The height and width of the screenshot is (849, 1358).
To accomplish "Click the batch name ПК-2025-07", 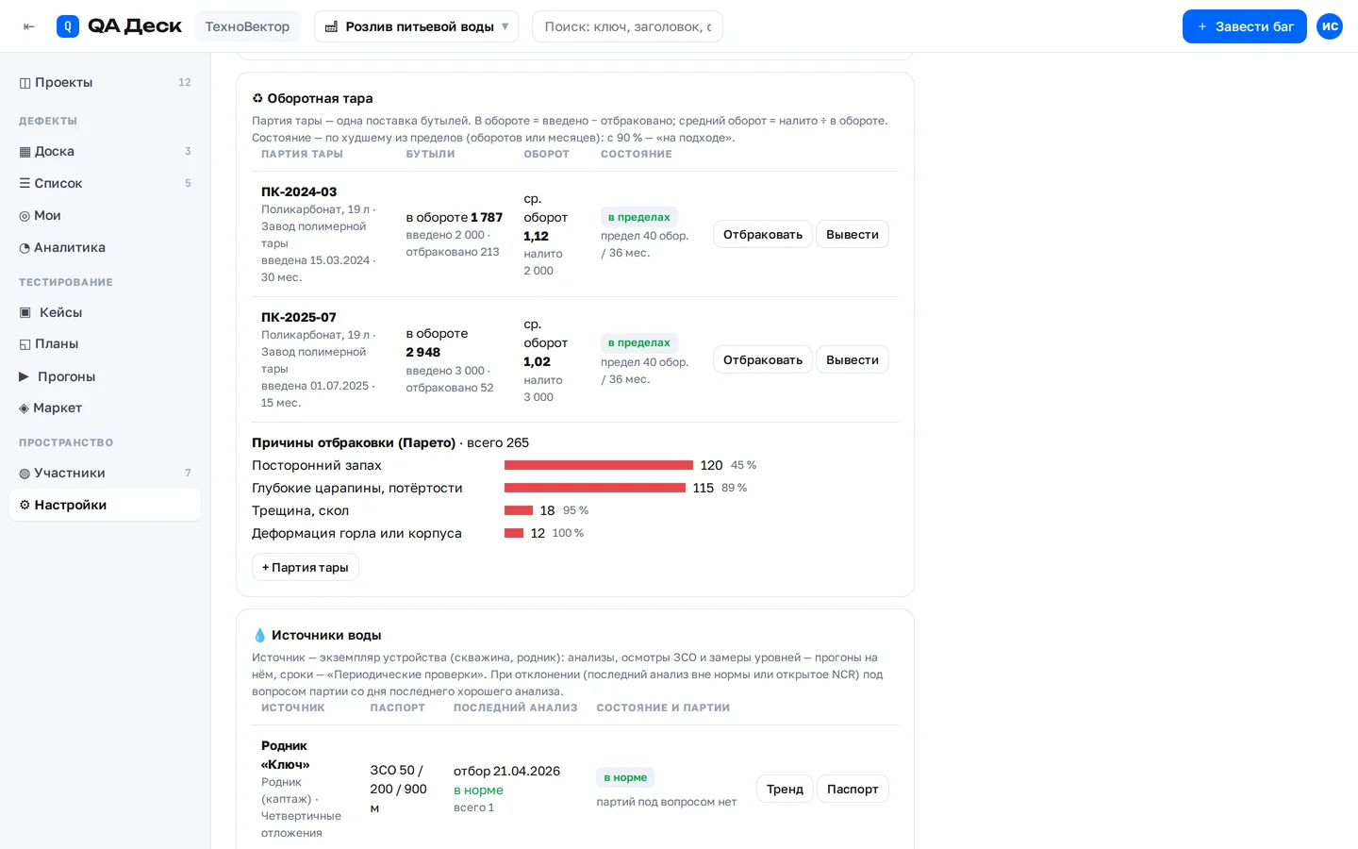I will [299, 317].
